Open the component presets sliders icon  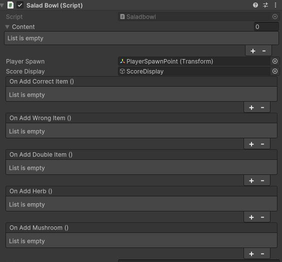click(x=265, y=5)
